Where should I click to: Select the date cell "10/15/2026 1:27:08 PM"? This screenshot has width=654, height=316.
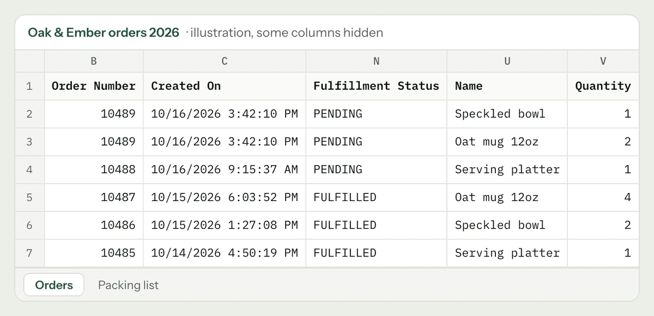point(225,225)
